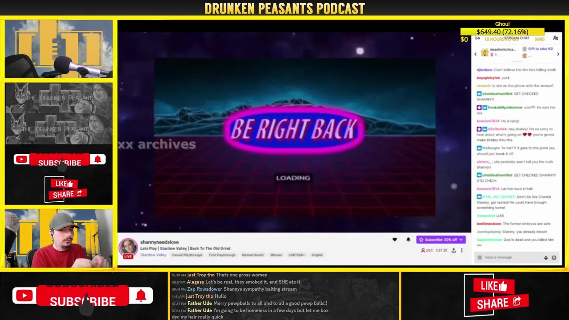This screenshot has width=569, height=320.
Task: Select the LGBTQIA+ tag
Action: [297, 255]
